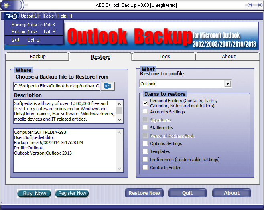The image size is (264, 210).
Task: Switch to the Logs tab
Action: pyautogui.click(x=164, y=57)
